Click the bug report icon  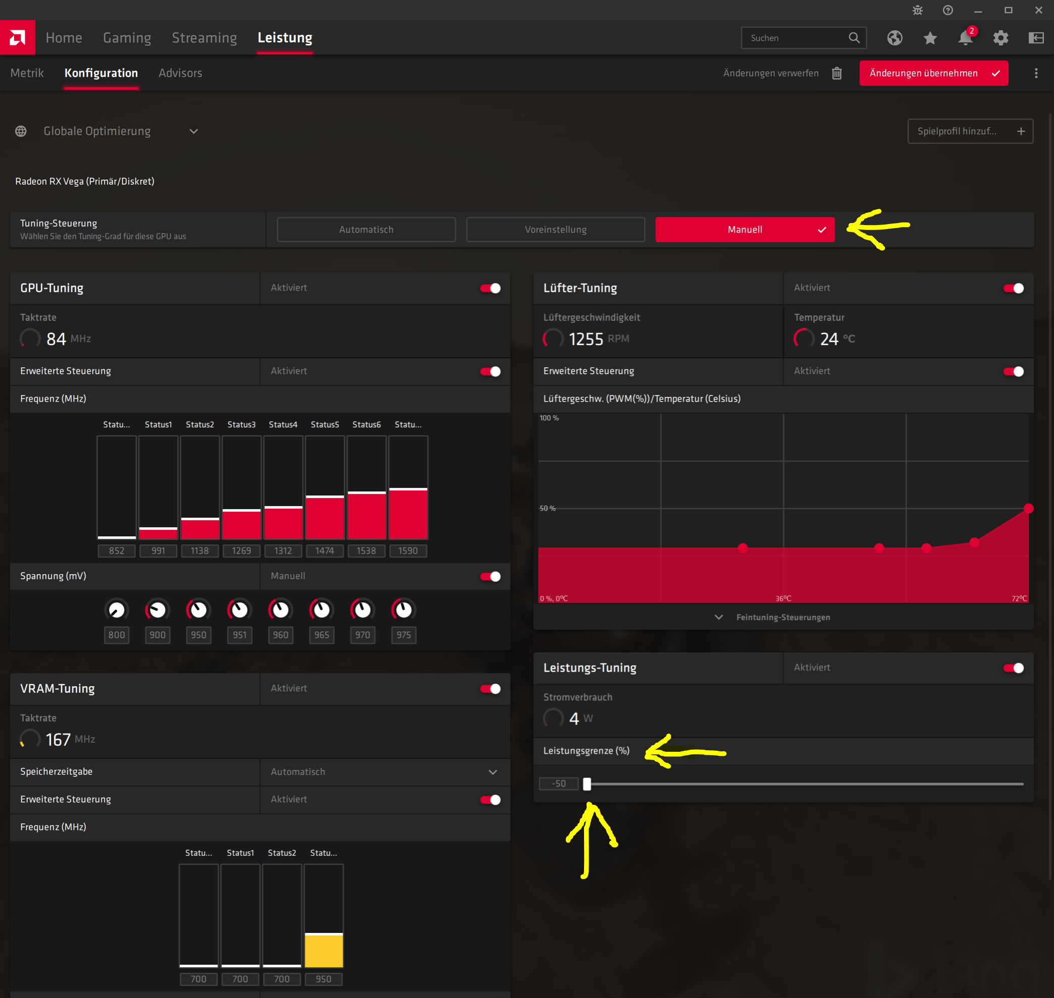coord(918,10)
